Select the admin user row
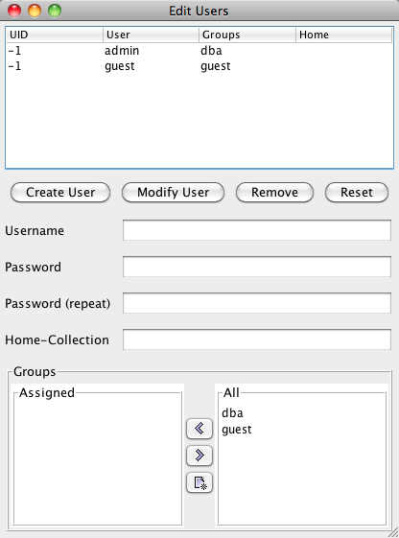Screen dimensions: 399x538 click(199, 51)
